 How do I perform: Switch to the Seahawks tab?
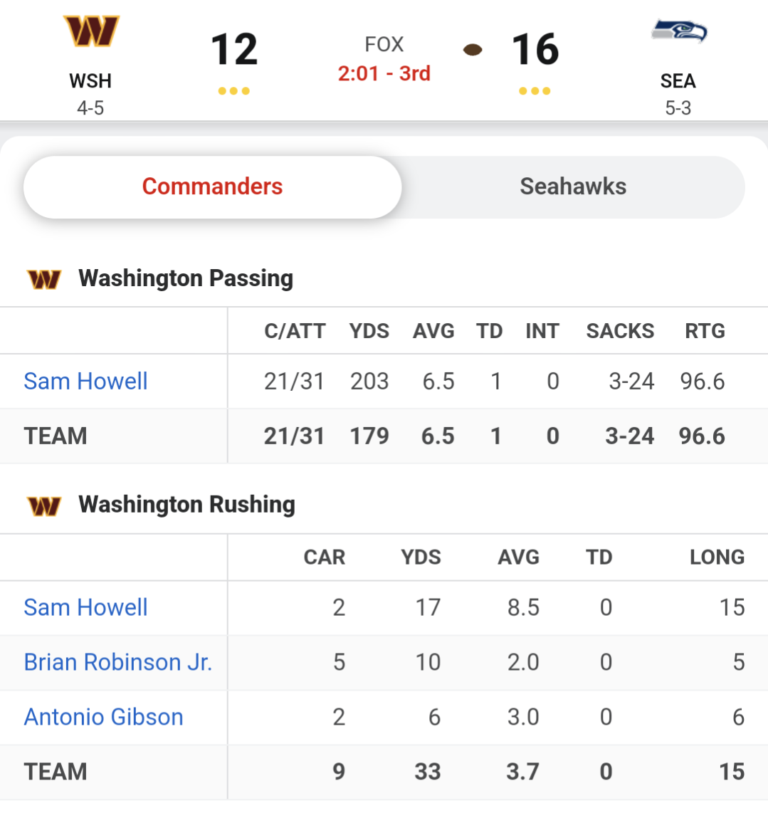(573, 187)
